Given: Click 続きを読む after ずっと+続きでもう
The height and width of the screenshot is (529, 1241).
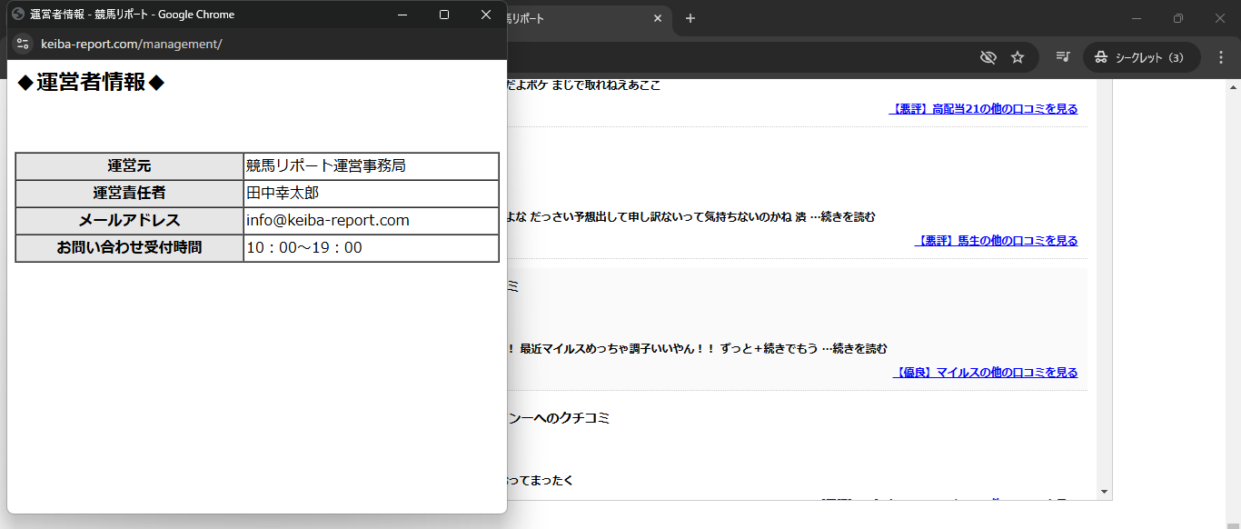Looking at the screenshot, I should (859, 349).
